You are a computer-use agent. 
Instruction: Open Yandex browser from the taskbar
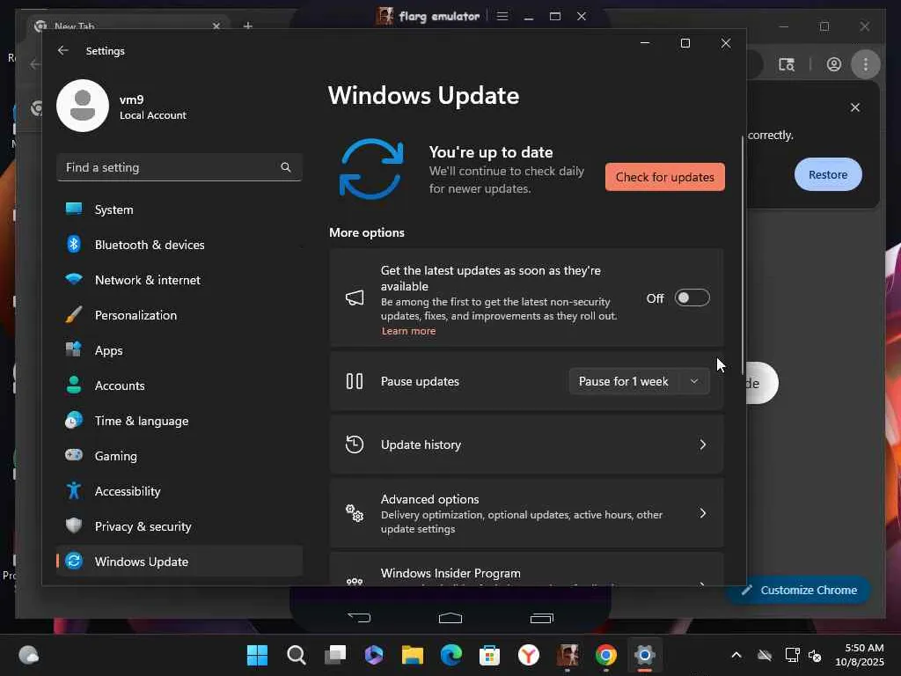pos(529,655)
